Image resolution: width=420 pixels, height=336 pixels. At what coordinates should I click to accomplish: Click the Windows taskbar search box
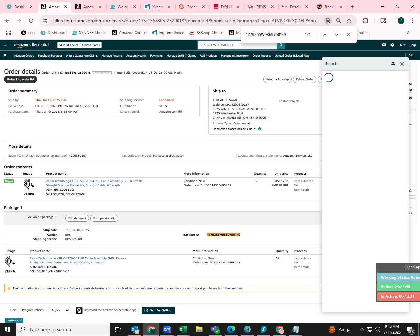coord(63,329)
